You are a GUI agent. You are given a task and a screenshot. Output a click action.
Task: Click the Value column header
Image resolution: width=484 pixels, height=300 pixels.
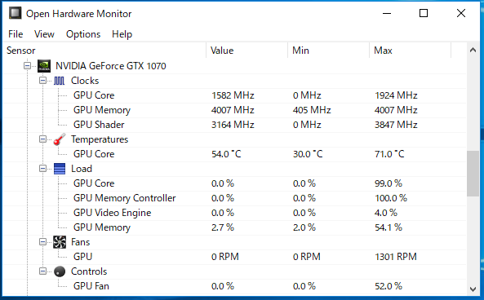[246, 51]
